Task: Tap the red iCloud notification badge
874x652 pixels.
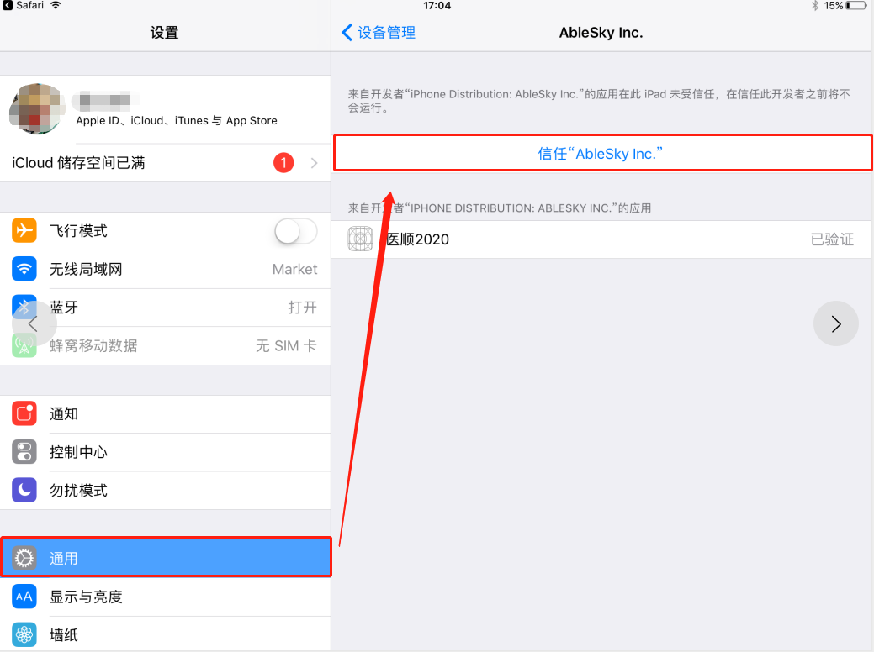Action: (283, 163)
